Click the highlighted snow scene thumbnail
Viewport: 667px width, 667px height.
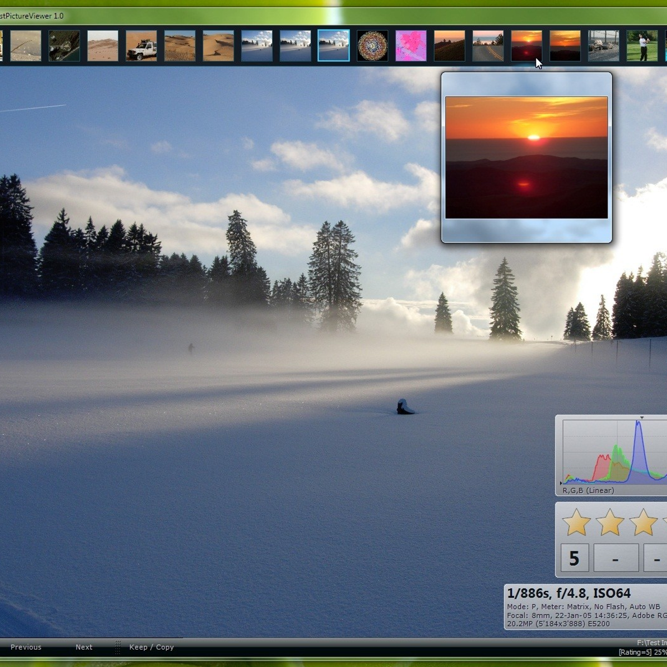point(333,46)
